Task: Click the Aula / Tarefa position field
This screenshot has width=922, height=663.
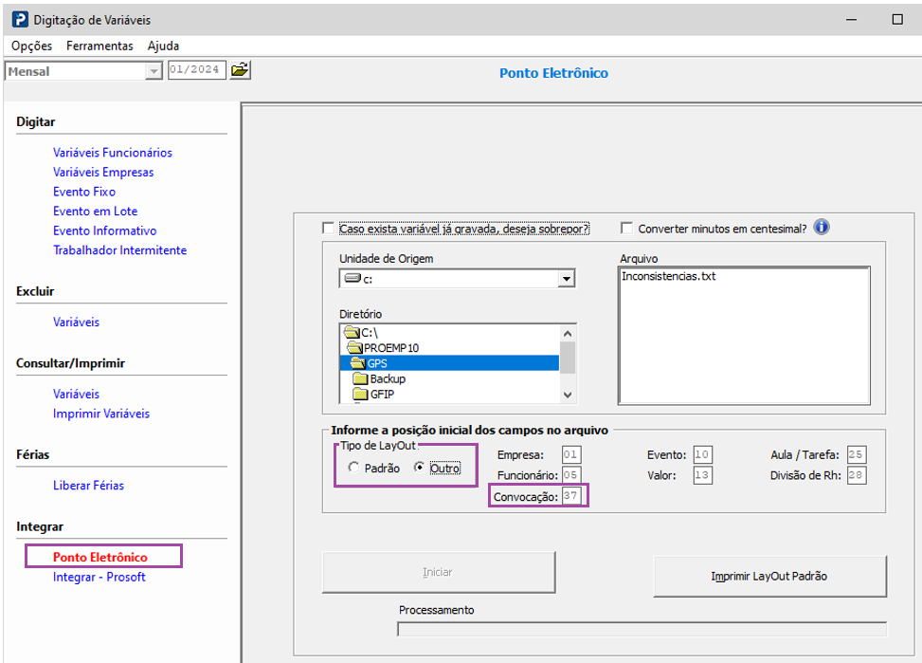Action: click(x=857, y=454)
